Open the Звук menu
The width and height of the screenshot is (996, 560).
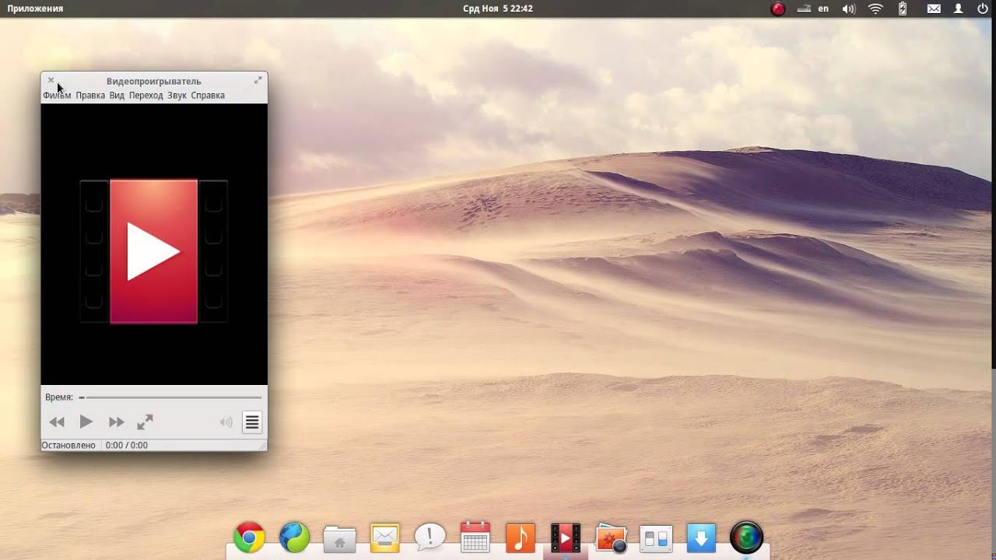(177, 96)
